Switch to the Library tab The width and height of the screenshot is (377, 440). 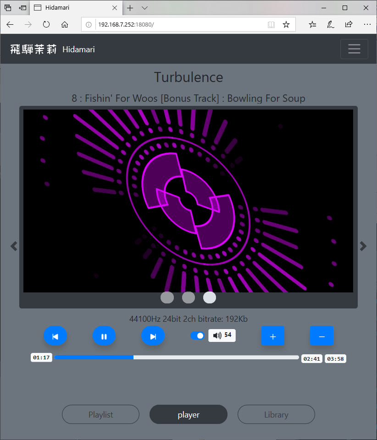click(x=276, y=414)
